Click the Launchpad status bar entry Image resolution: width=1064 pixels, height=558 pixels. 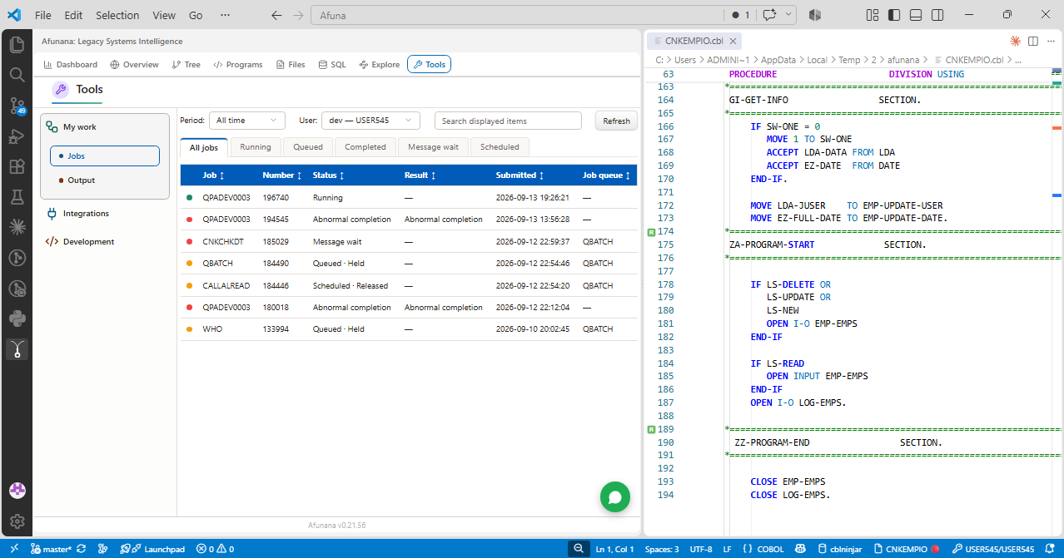point(152,549)
